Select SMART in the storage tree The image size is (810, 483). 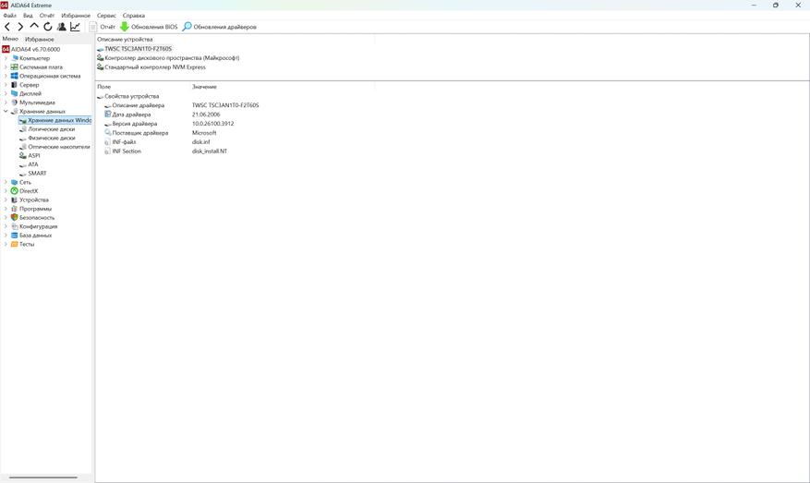[x=37, y=173]
